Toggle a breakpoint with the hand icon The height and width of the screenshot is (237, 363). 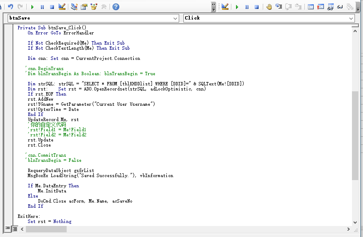(269, 7)
